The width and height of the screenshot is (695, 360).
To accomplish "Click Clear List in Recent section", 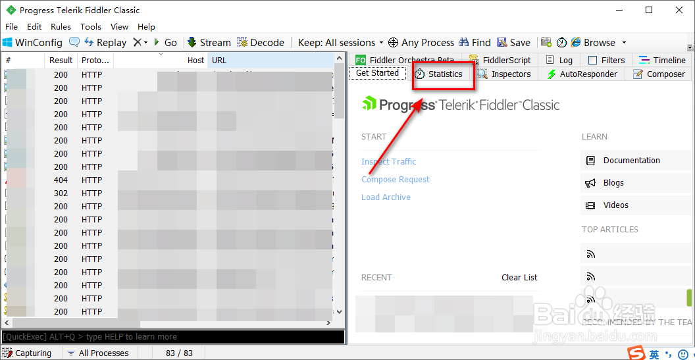I will (x=519, y=278).
